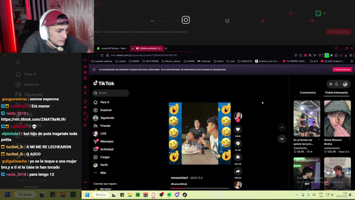Open the ventas bookmark folder
This screenshot has height=200, width=355.
coord(121,61)
